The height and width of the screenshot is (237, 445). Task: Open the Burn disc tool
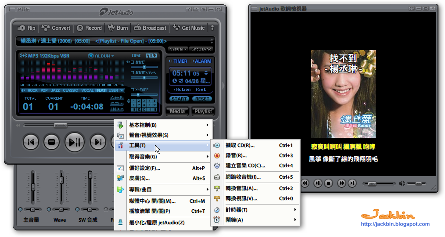pyautogui.click(x=118, y=28)
